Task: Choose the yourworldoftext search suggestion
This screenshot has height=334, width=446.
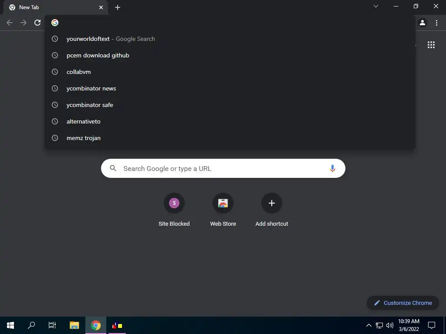Action: coord(230,39)
